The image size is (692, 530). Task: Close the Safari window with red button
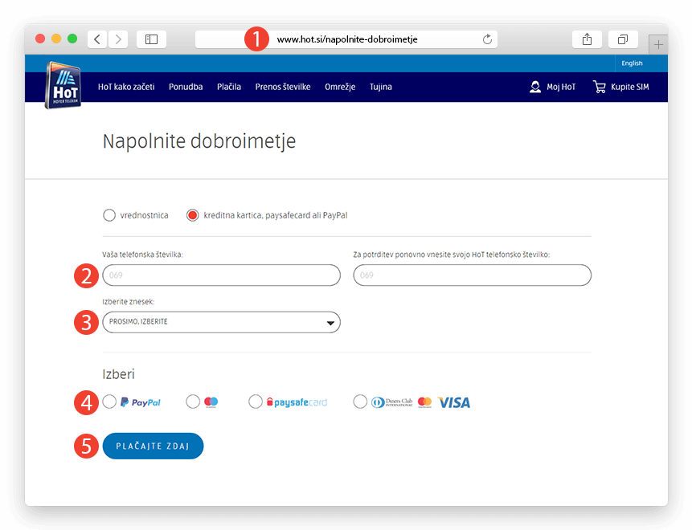40,39
